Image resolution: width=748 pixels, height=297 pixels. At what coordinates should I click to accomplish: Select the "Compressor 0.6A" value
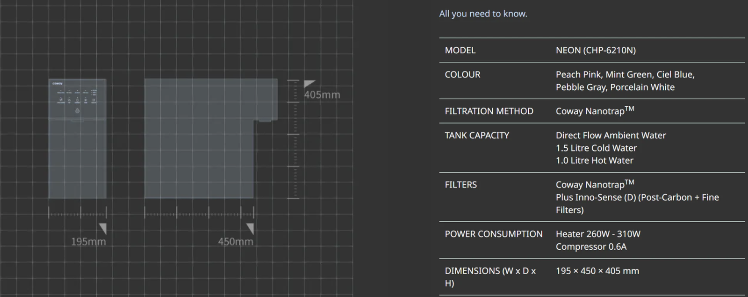[591, 246]
